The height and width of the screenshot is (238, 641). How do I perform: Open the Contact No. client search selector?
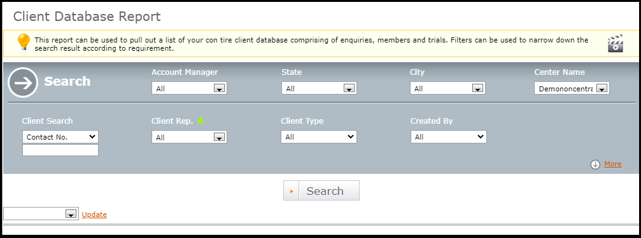point(60,137)
